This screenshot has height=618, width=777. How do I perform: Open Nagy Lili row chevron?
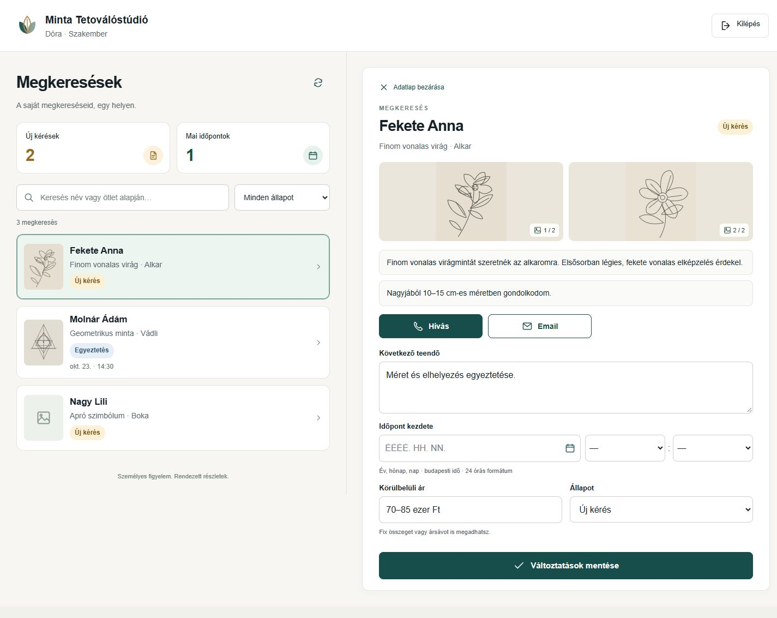point(318,418)
